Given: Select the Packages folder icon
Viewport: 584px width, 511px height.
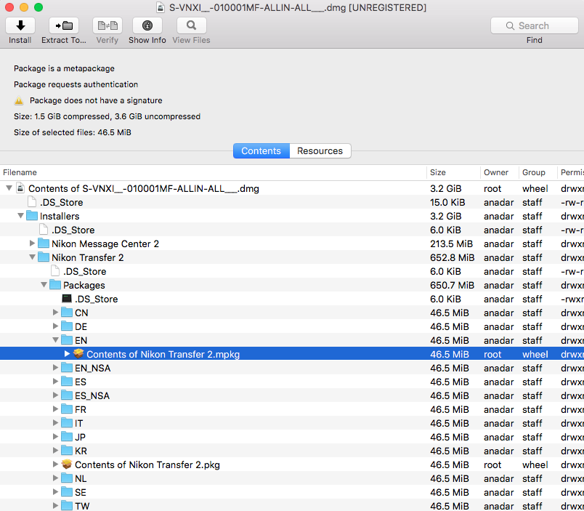Looking at the screenshot, I should pos(55,285).
